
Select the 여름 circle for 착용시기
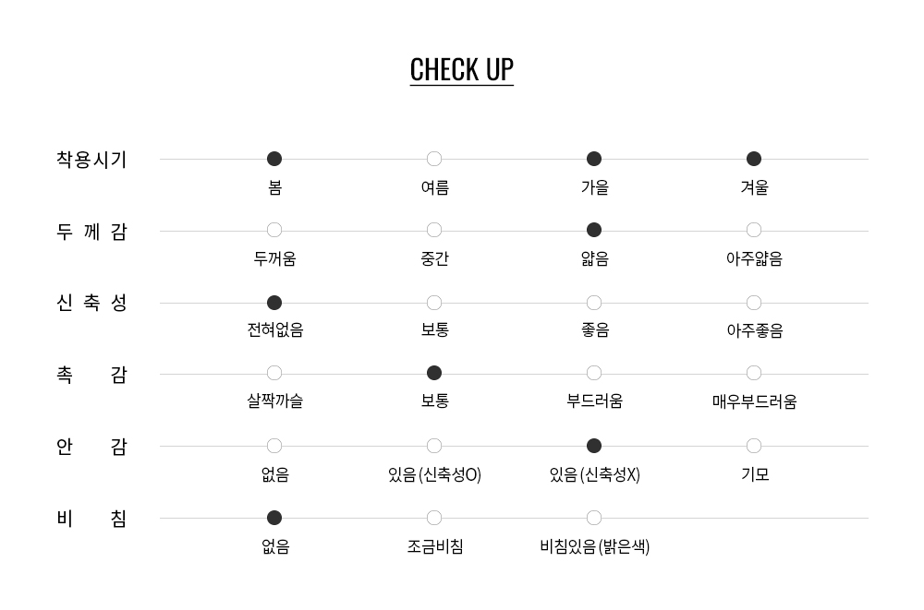434,159
